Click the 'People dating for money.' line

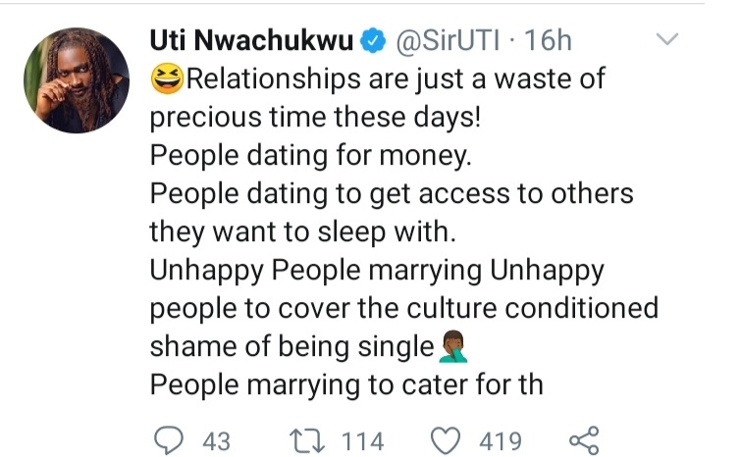coord(310,155)
